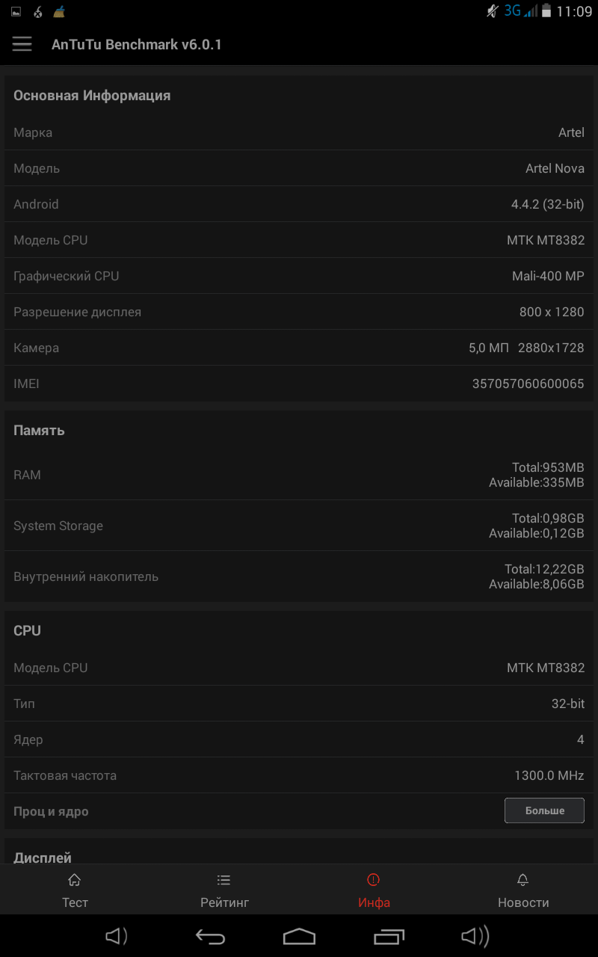
Task: Tap the Android back navigation icon
Action: 210,936
